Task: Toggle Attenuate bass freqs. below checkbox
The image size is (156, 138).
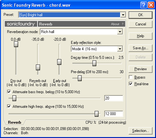Action: (9, 92)
